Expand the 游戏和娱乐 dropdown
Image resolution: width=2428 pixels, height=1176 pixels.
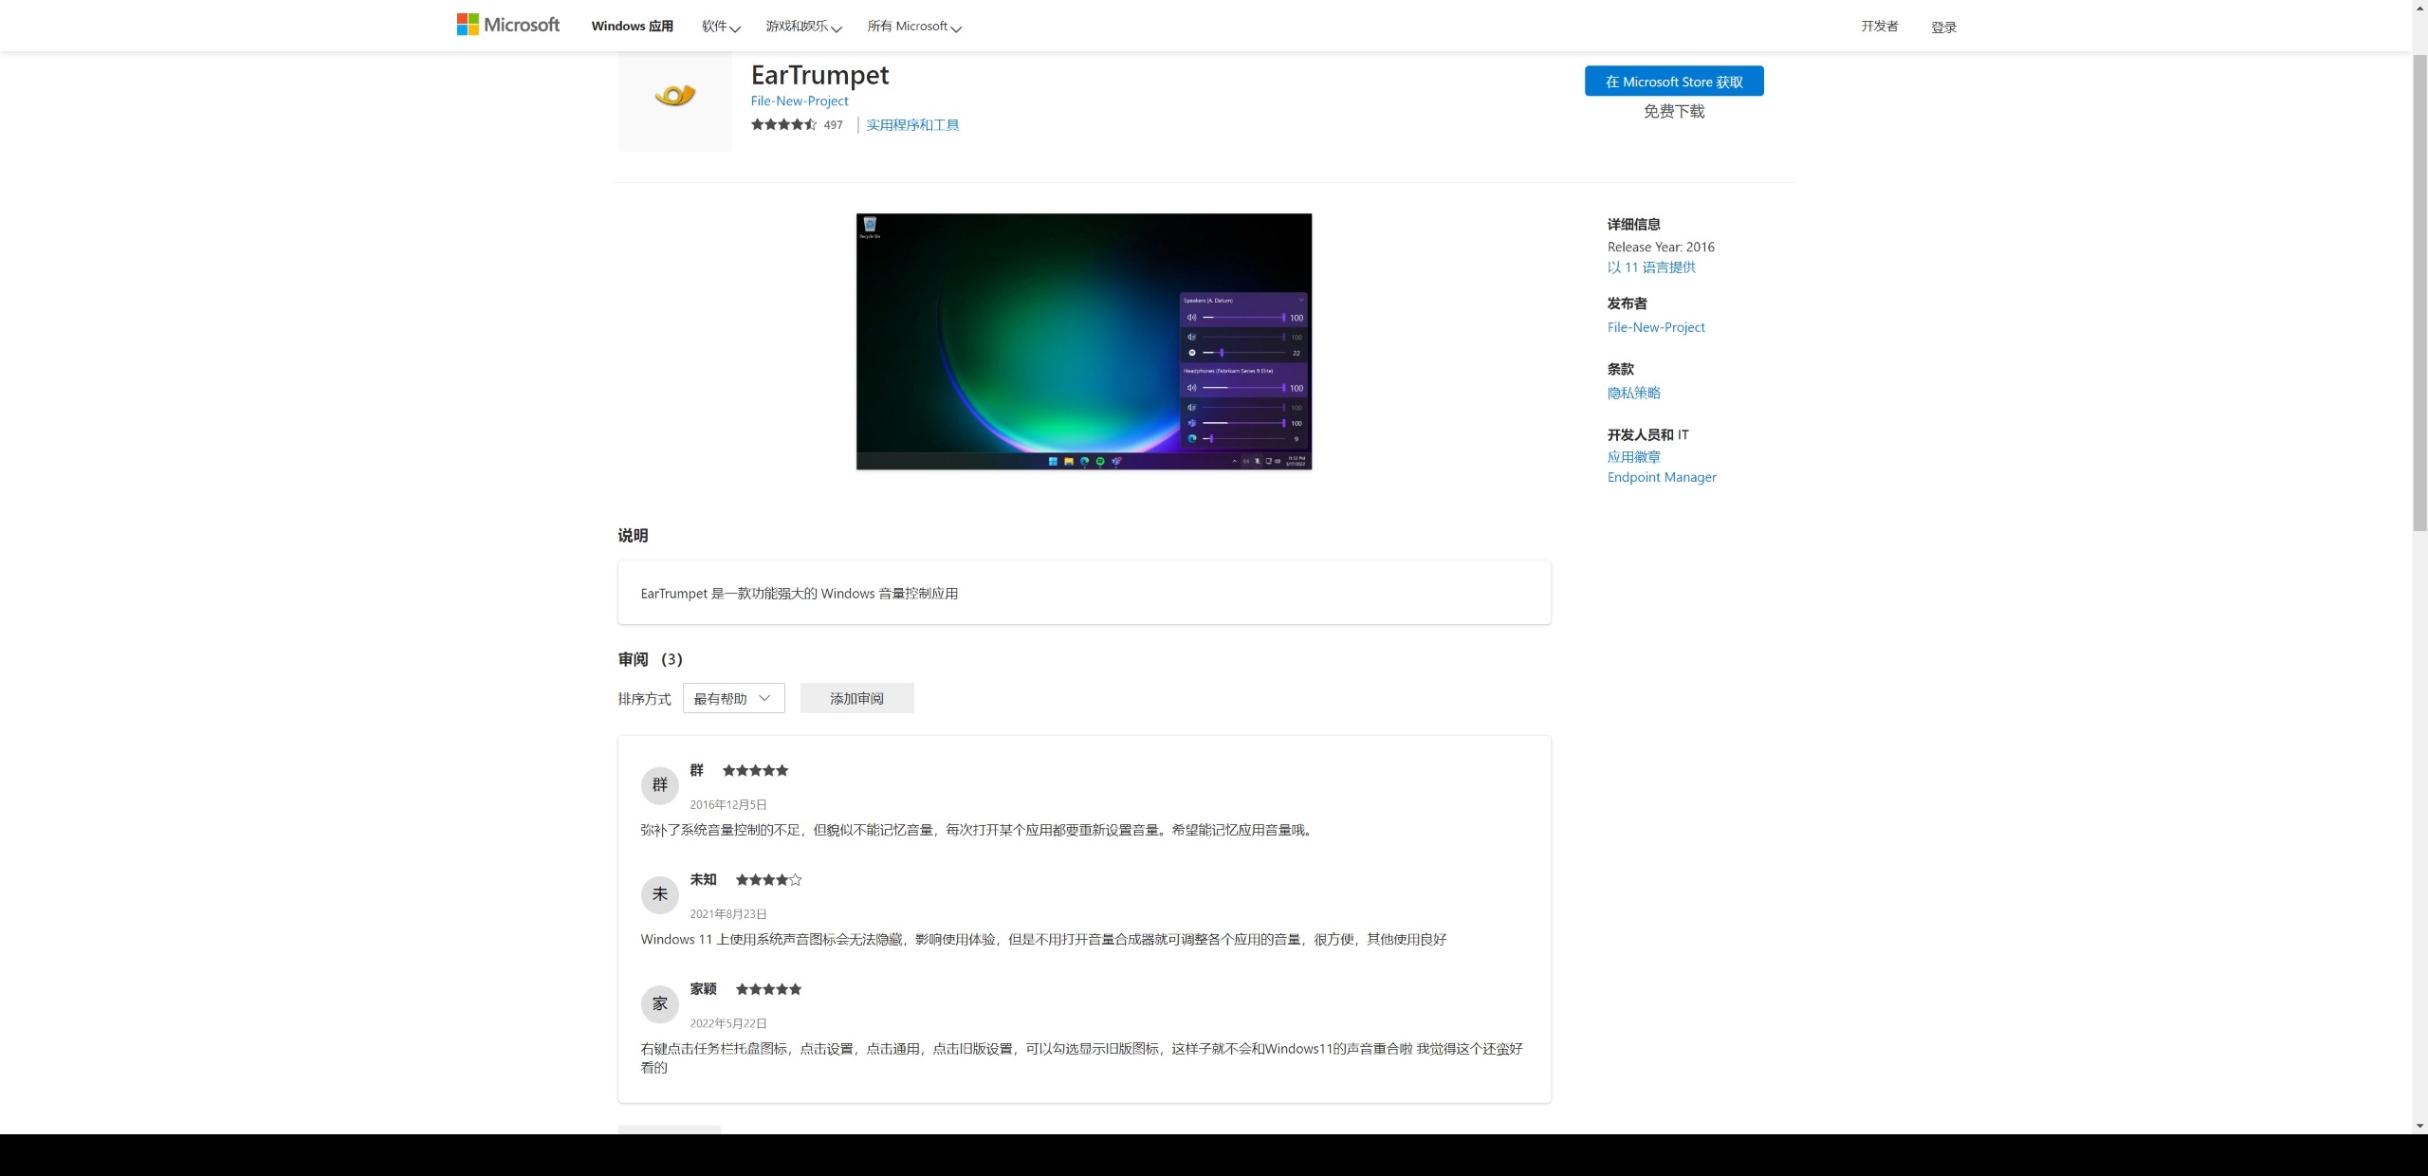pos(801,26)
